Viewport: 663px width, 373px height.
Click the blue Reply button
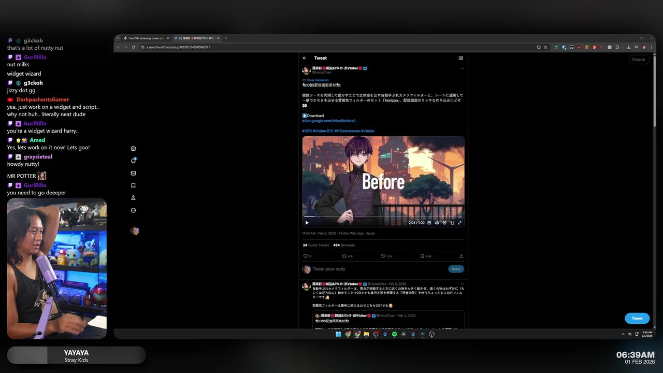click(x=456, y=269)
